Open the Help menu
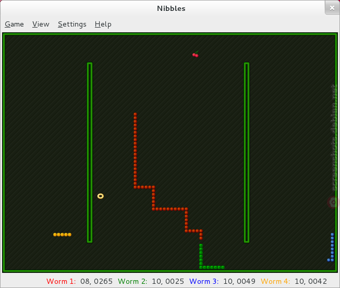This screenshot has height=288, width=340. pyautogui.click(x=103, y=24)
